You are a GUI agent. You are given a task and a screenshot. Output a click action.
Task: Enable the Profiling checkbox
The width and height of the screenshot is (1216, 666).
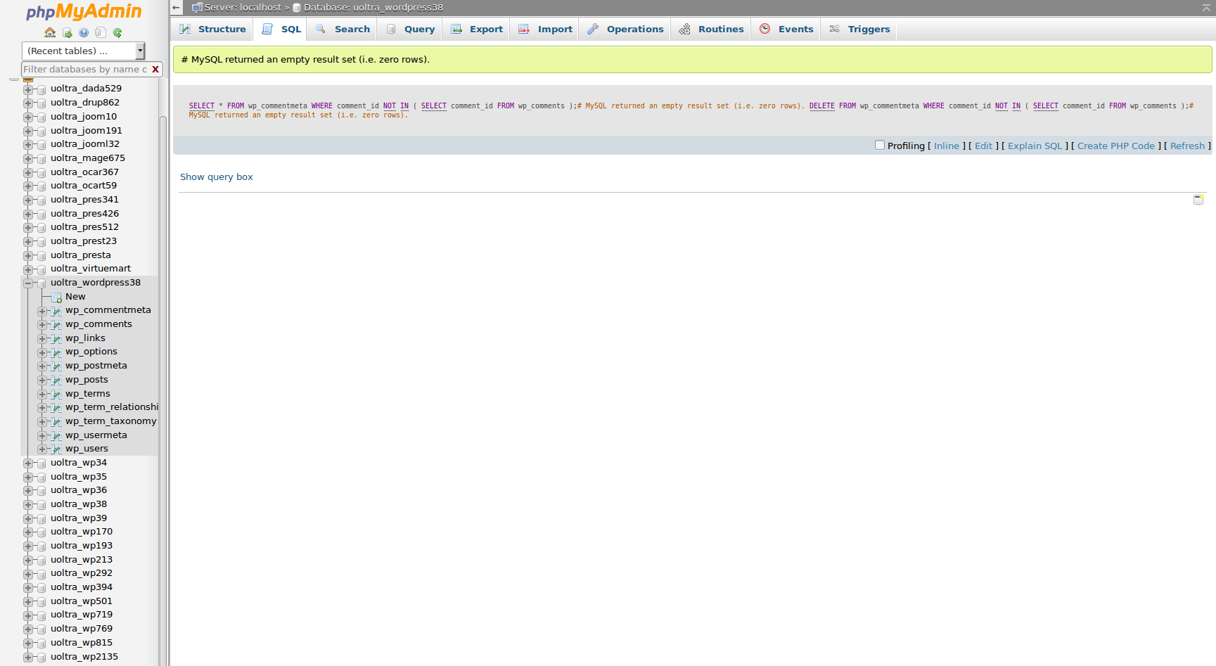pos(880,146)
